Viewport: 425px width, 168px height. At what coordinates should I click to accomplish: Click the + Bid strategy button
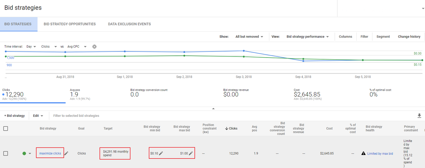pyautogui.click(x=15, y=115)
